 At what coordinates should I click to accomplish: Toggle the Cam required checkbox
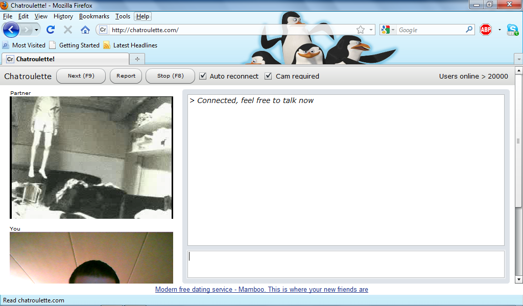268,76
